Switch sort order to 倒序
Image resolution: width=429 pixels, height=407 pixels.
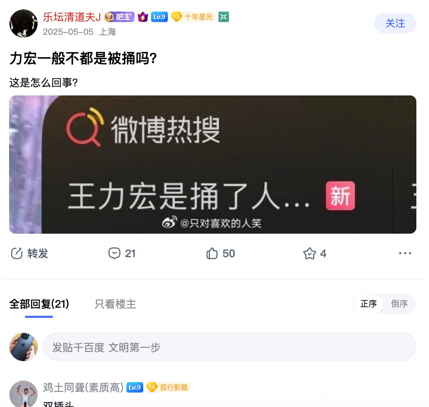(400, 304)
